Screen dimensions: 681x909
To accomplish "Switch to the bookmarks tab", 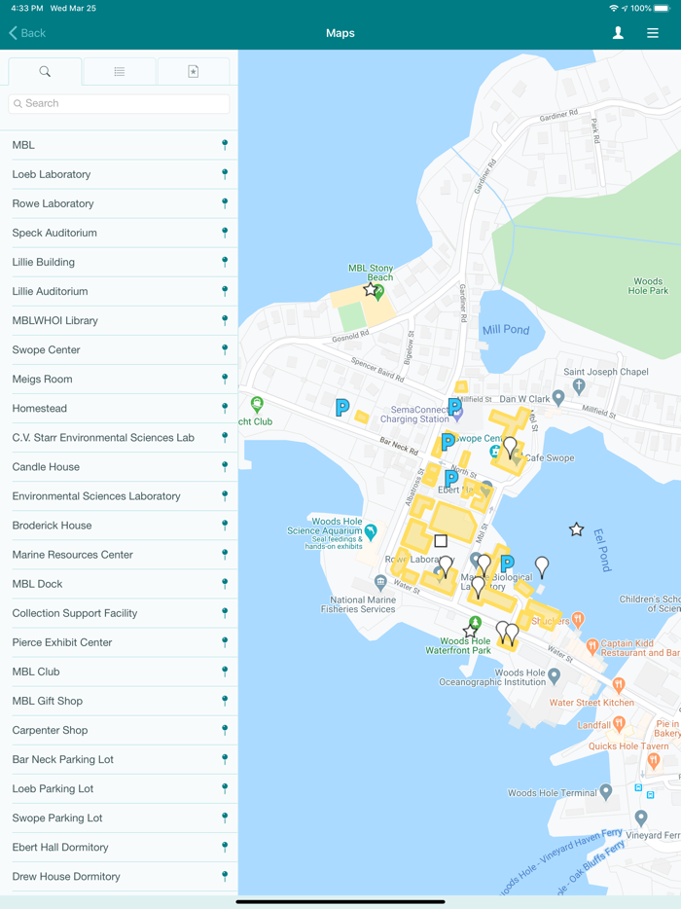I will [x=193, y=71].
